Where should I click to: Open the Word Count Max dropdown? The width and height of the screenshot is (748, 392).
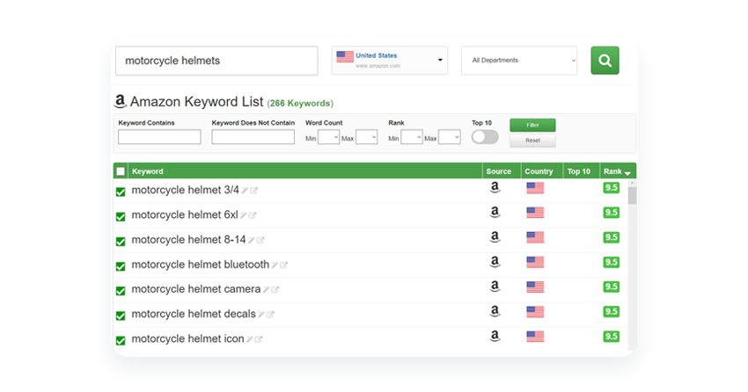[366, 137]
